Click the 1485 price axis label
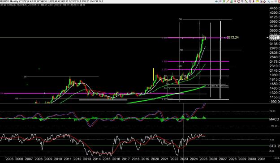Screen dimensions: 280x163 click(275, 88)
